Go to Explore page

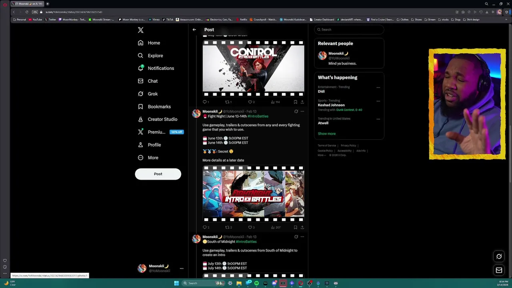click(150, 56)
